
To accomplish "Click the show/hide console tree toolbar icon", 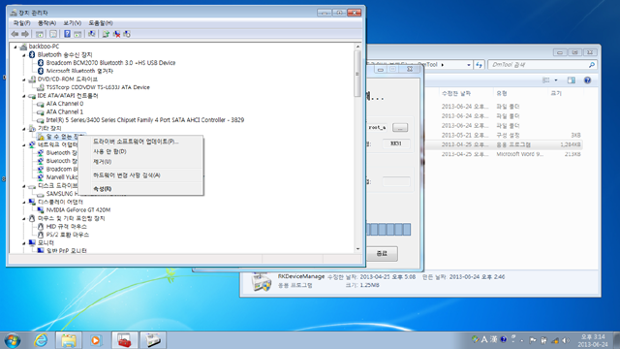I will point(40,34).
